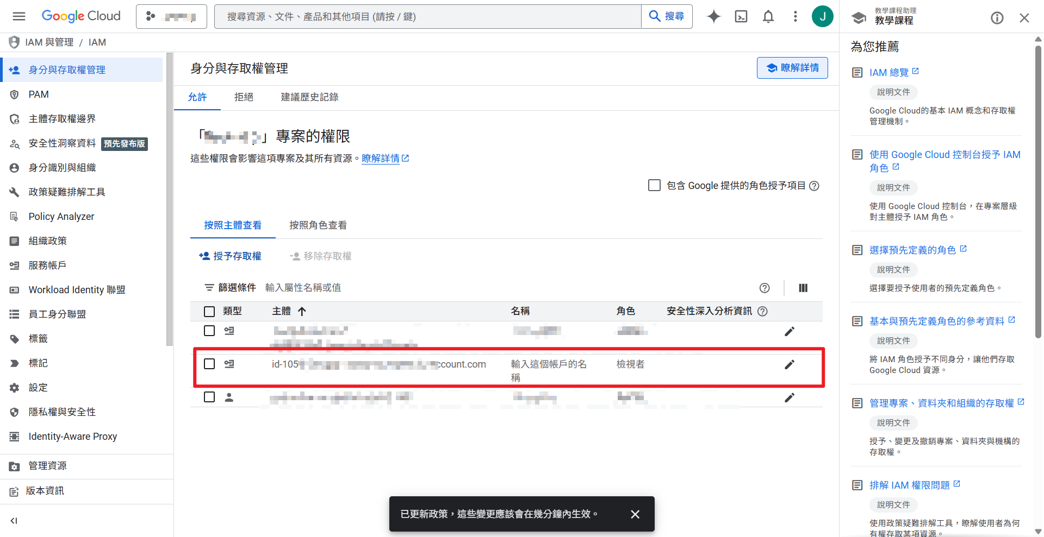Click the 輸入屬性名稱或值 filter field
This screenshot has height=537, width=1044.
[303, 287]
